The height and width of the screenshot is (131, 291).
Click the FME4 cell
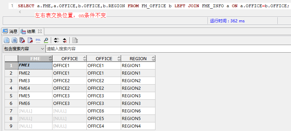(x=35, y=88)
